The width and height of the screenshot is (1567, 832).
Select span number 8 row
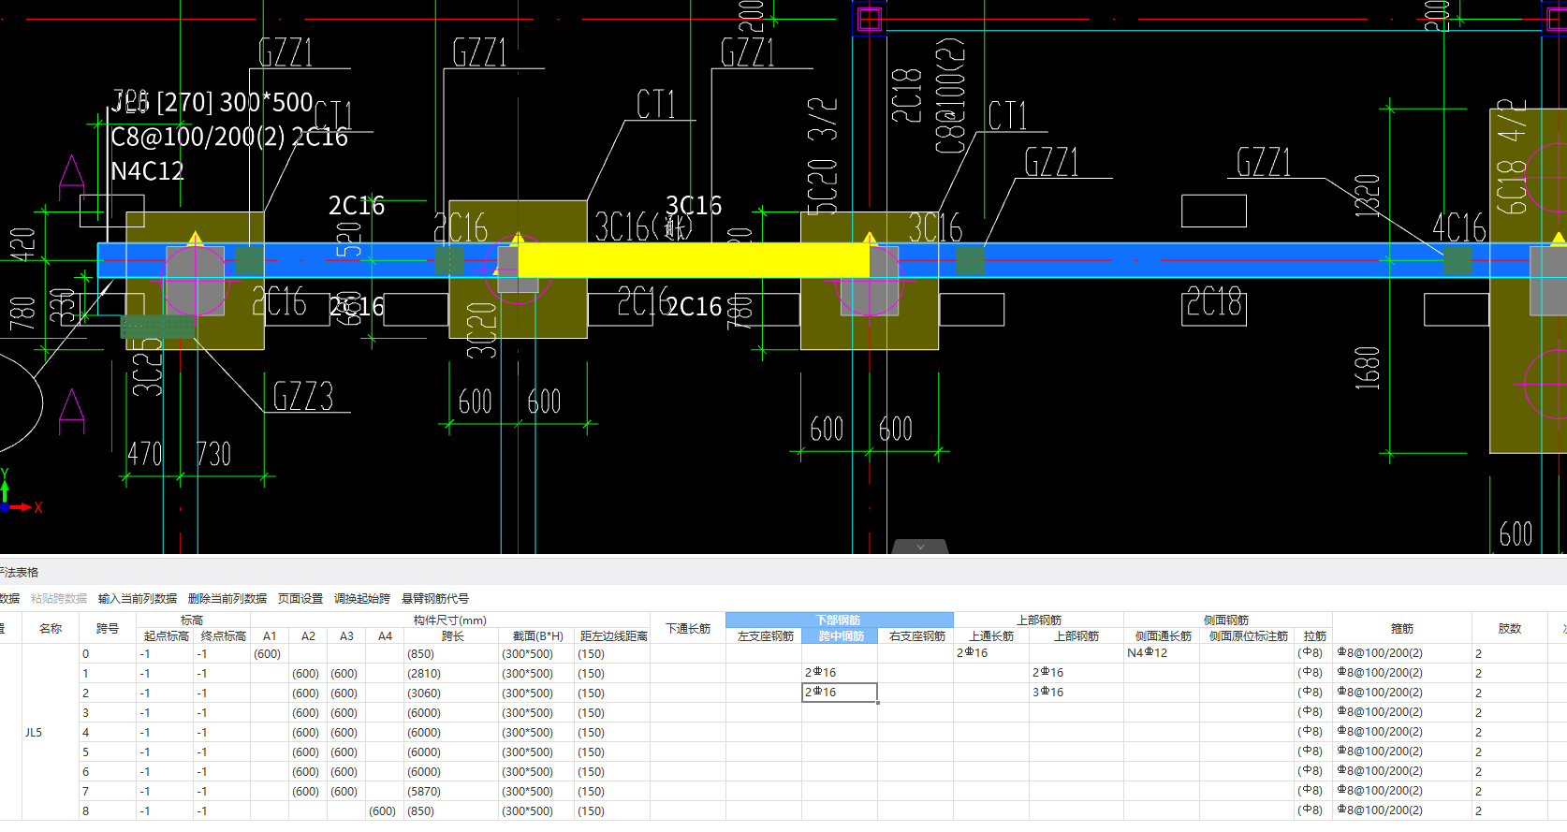tap(108, 811)
